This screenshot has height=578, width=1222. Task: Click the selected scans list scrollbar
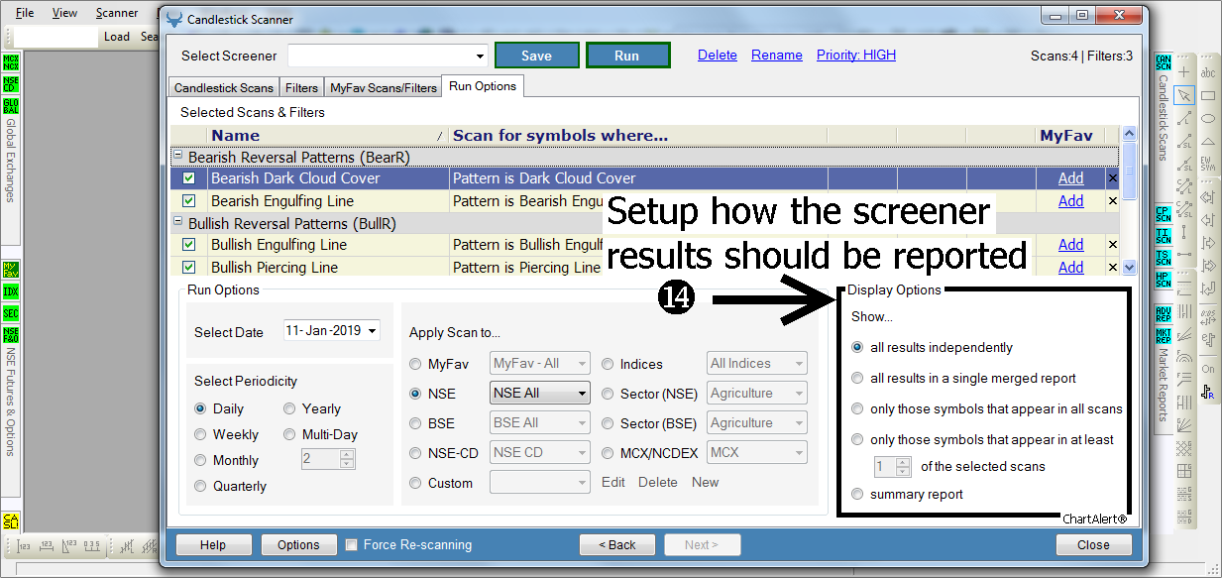point(1129,199)
